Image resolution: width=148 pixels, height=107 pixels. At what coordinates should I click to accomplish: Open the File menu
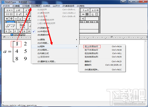click(x=6, y=6)
